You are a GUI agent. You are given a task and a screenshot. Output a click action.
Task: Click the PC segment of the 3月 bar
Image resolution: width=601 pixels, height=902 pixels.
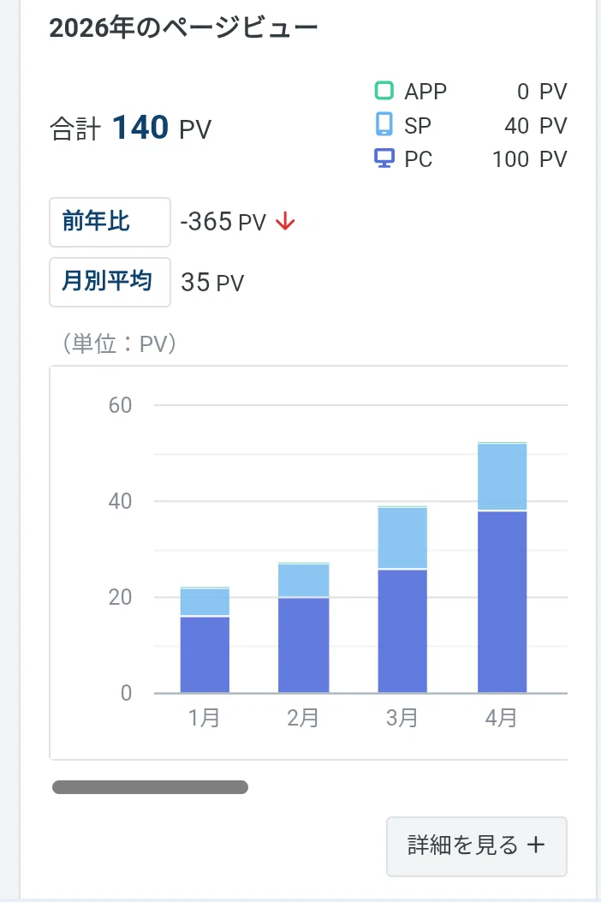(402, 631)
